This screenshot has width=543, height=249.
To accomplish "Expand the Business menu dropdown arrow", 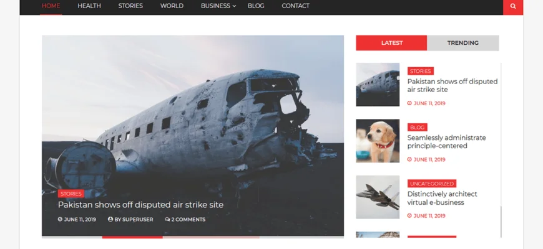I will [x=235, y=6].
